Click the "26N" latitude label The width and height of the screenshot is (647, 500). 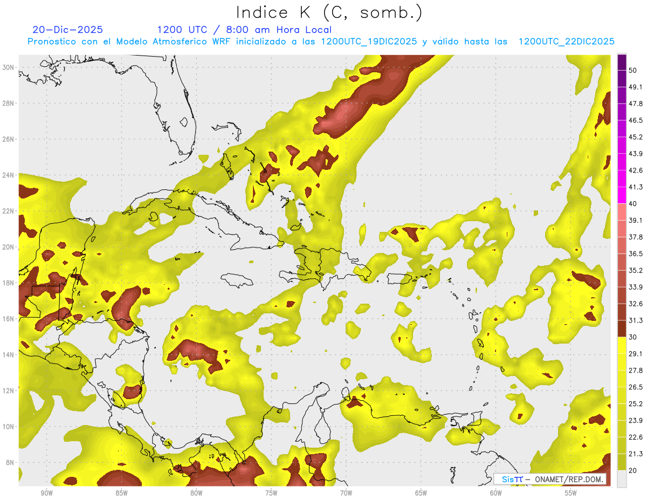click(x=9, y=139)
